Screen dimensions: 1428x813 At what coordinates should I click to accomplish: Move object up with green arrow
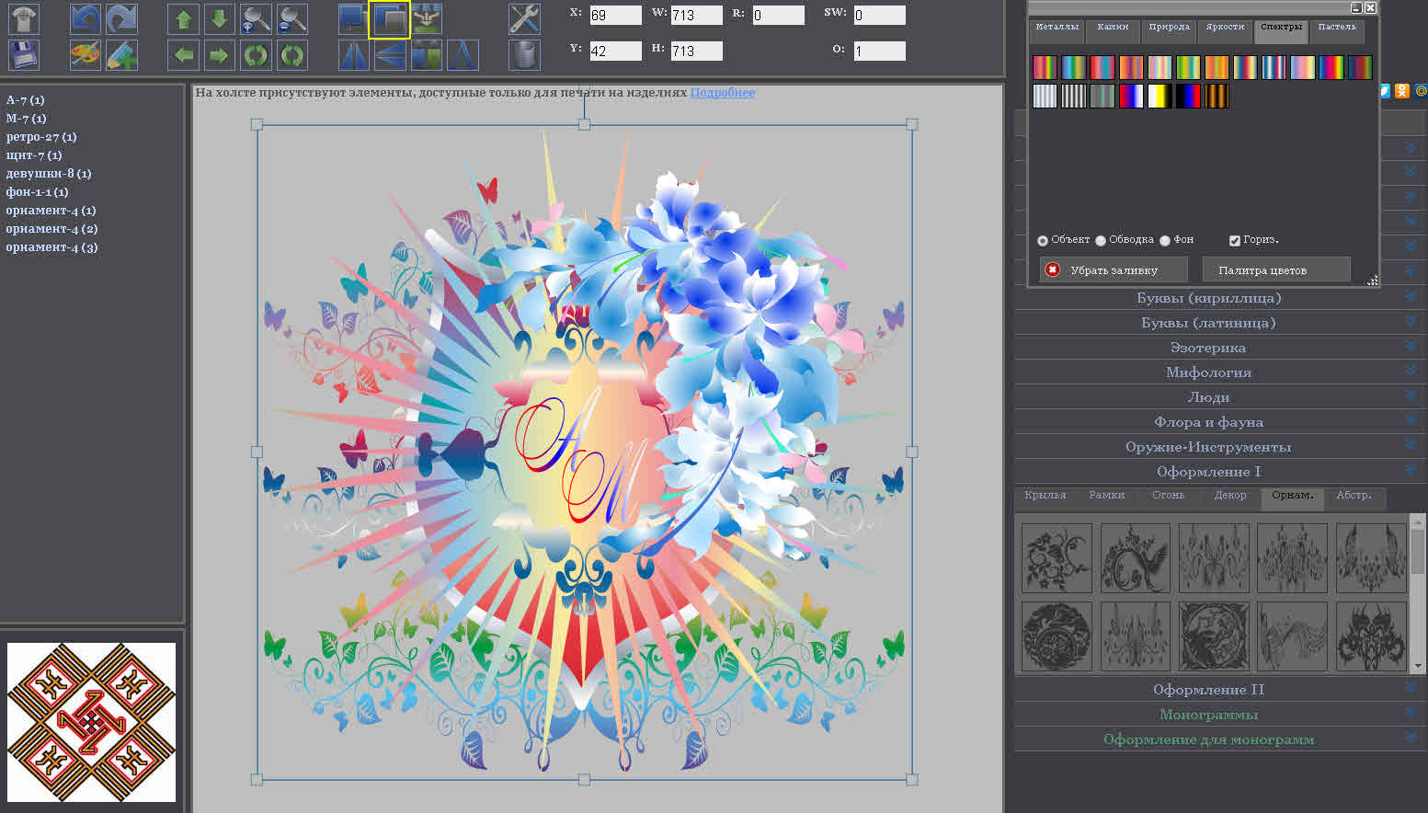pyautogui.click(x=184, y=18)
